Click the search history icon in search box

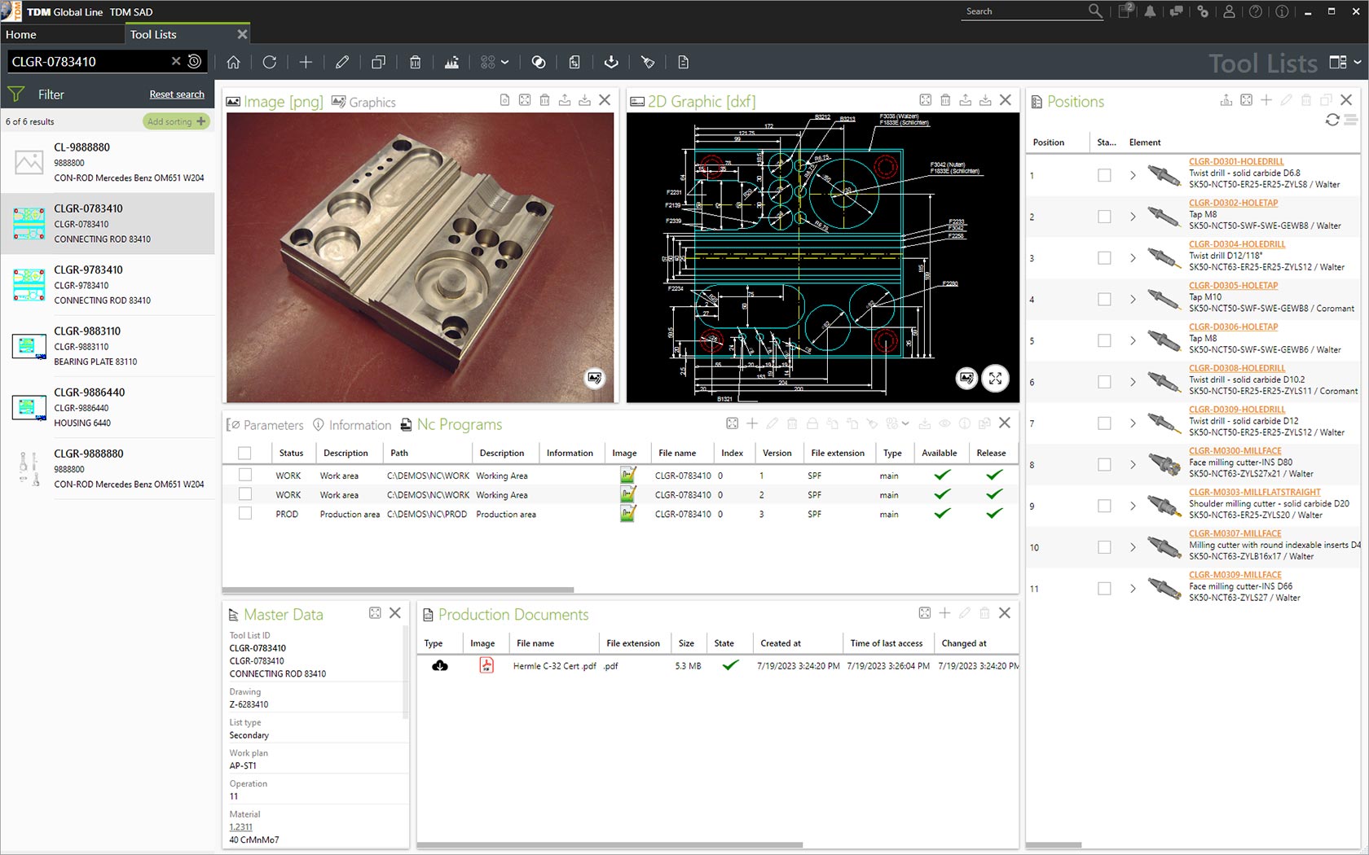click(x=195, y=61)
